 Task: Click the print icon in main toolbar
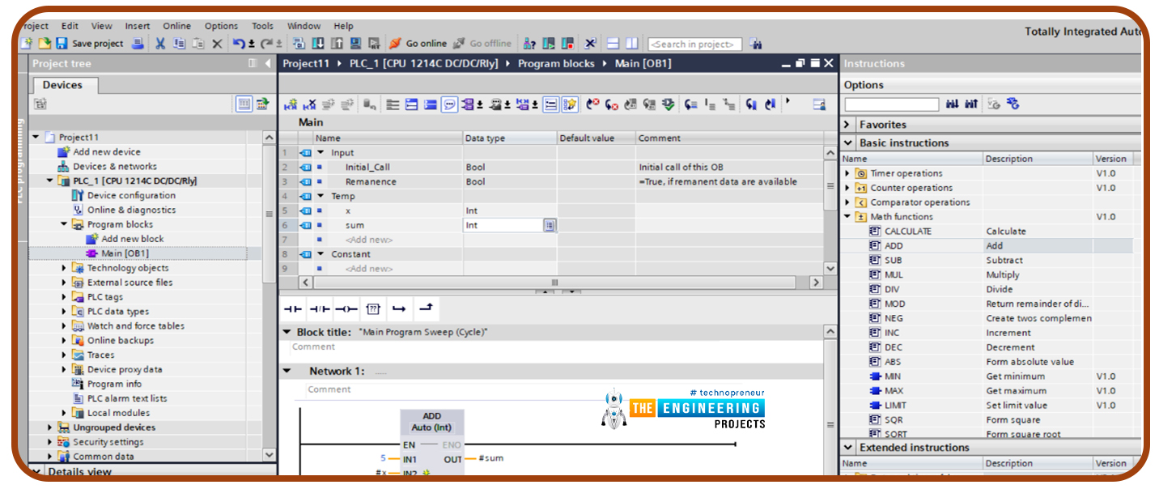click(138, 44)
